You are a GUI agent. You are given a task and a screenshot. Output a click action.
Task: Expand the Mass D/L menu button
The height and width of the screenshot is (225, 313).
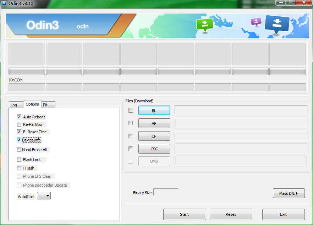click(x=289, y=193)
